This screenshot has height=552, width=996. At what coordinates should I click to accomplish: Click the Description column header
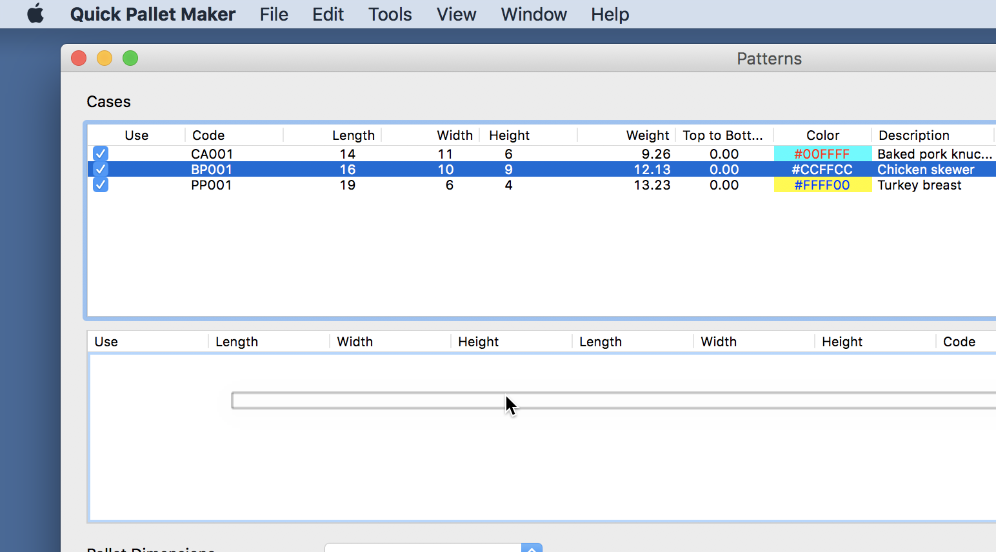click(914, 135)
